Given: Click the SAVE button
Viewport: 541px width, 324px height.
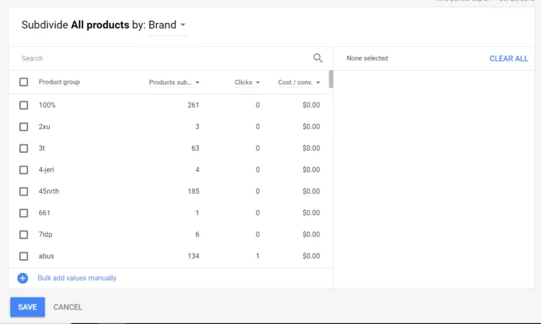Looking at the screenshot, I should 27,307.
